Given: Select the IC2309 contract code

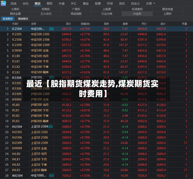Looking at the screenshot, I should 17,45.
